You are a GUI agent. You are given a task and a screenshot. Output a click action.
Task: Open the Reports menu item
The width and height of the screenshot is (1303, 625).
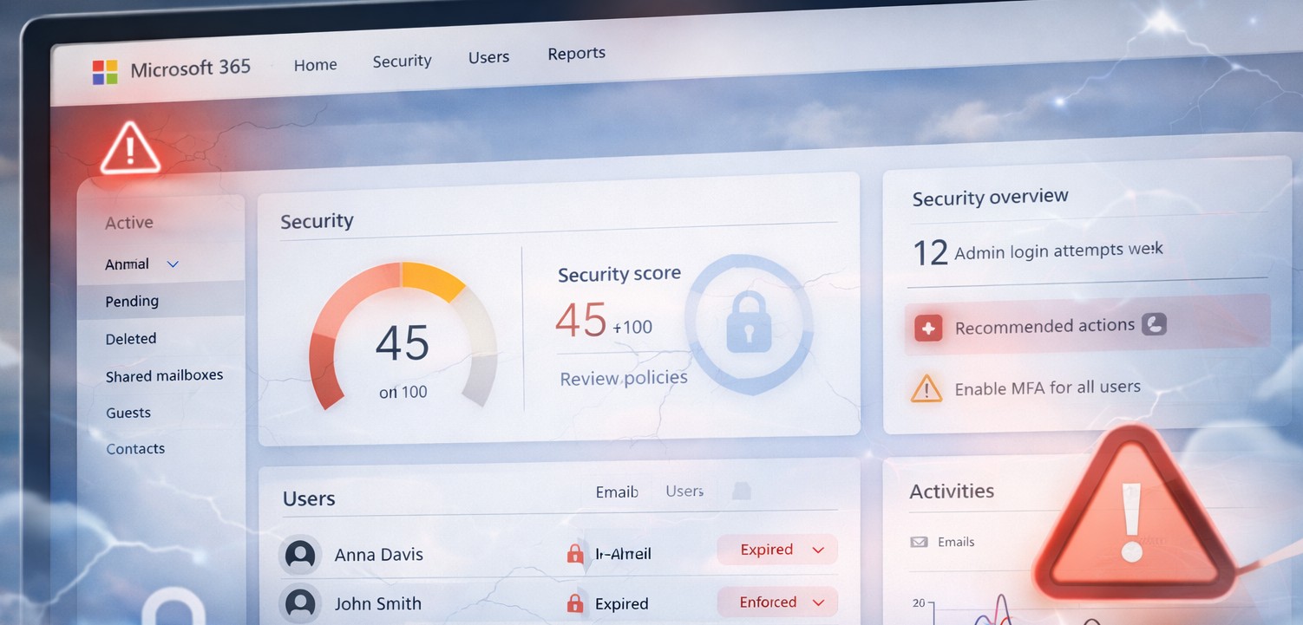(576, 54)
